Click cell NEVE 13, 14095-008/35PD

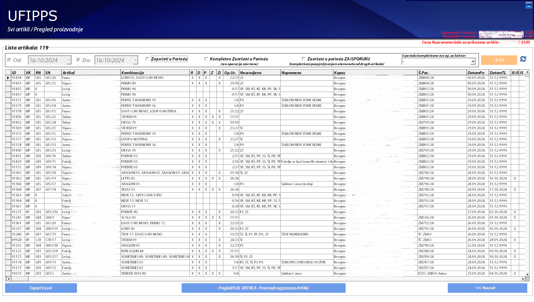pyautogui.click(x=155, y=195)
